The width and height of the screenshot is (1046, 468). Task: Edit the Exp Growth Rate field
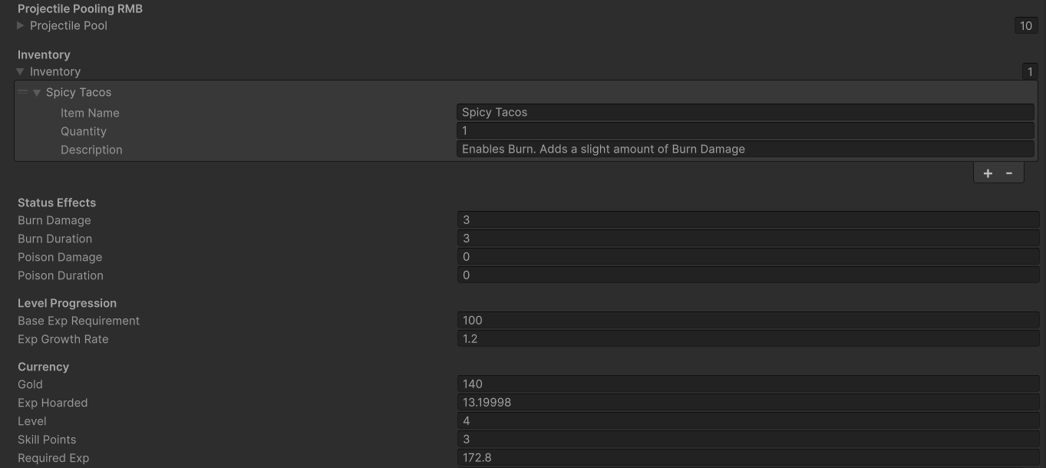coord(747,339)
